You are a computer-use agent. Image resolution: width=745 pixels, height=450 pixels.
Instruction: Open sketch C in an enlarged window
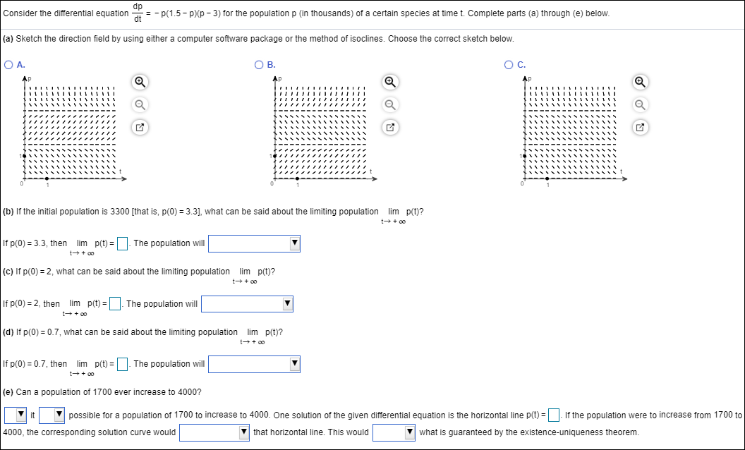pos(640,127)
